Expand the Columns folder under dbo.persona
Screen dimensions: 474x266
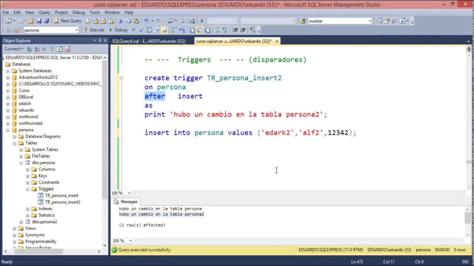coord(27,169)
